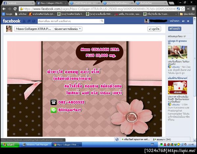Open chat tab next to globe icon
Image resolution: width=197 pixels, height=154 pixels.
136,140
